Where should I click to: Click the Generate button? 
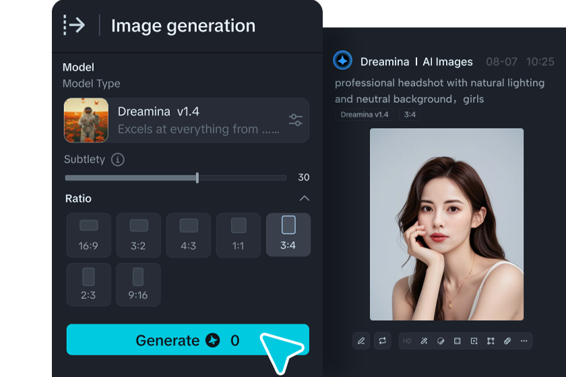(188, 339)
